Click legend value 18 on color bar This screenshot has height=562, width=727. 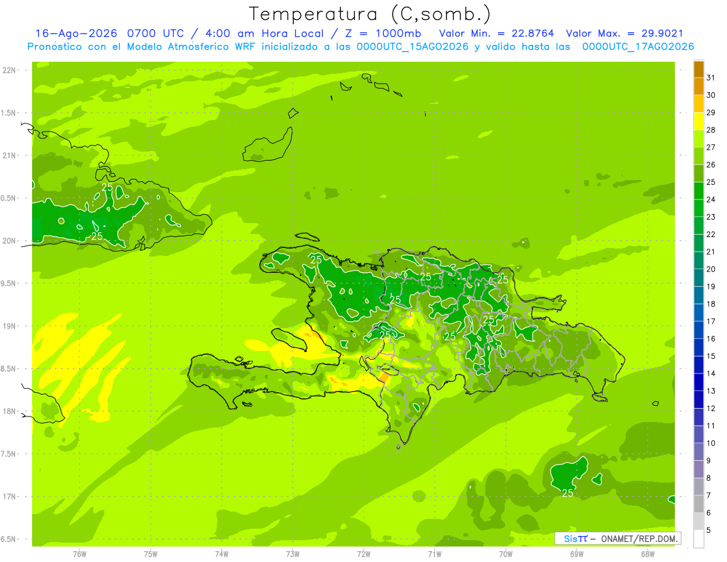tap(711, 304)
